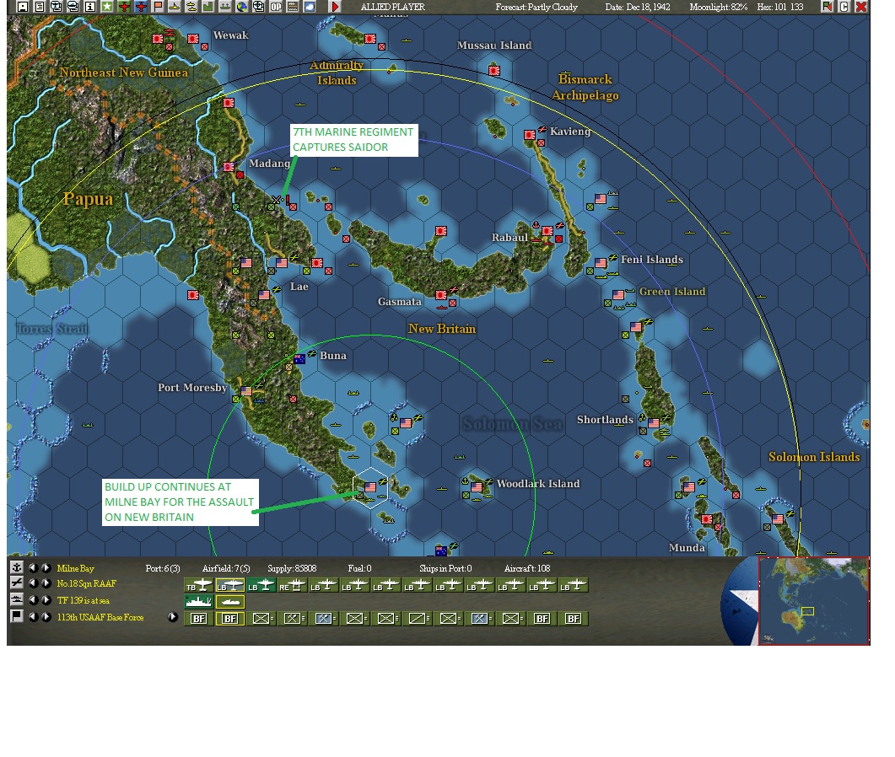The image size is (895, 757).
Task: Select the yellow-outlined LB air unit
Action: 230,586
